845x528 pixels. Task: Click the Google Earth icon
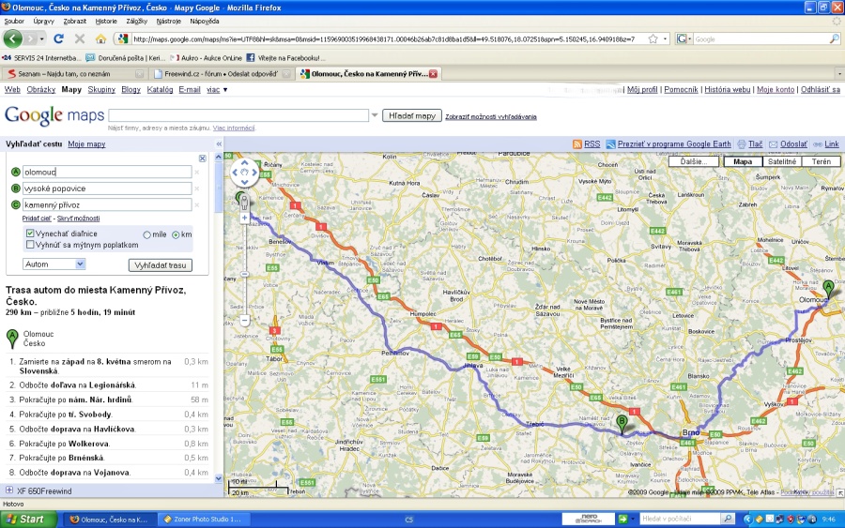pos(610,144)
